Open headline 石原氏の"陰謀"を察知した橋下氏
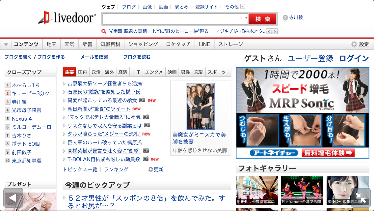Viewport: 374px width, 211px height. point(104,92)
